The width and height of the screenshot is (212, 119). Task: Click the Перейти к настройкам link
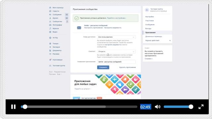click(116, 18)
